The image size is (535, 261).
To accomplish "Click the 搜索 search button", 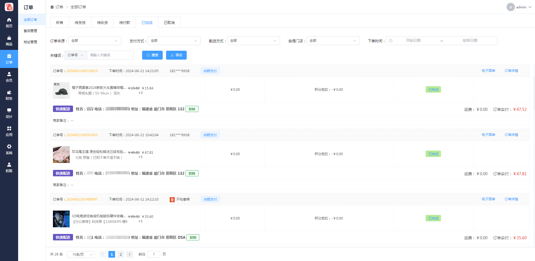I will coord(152,55).
